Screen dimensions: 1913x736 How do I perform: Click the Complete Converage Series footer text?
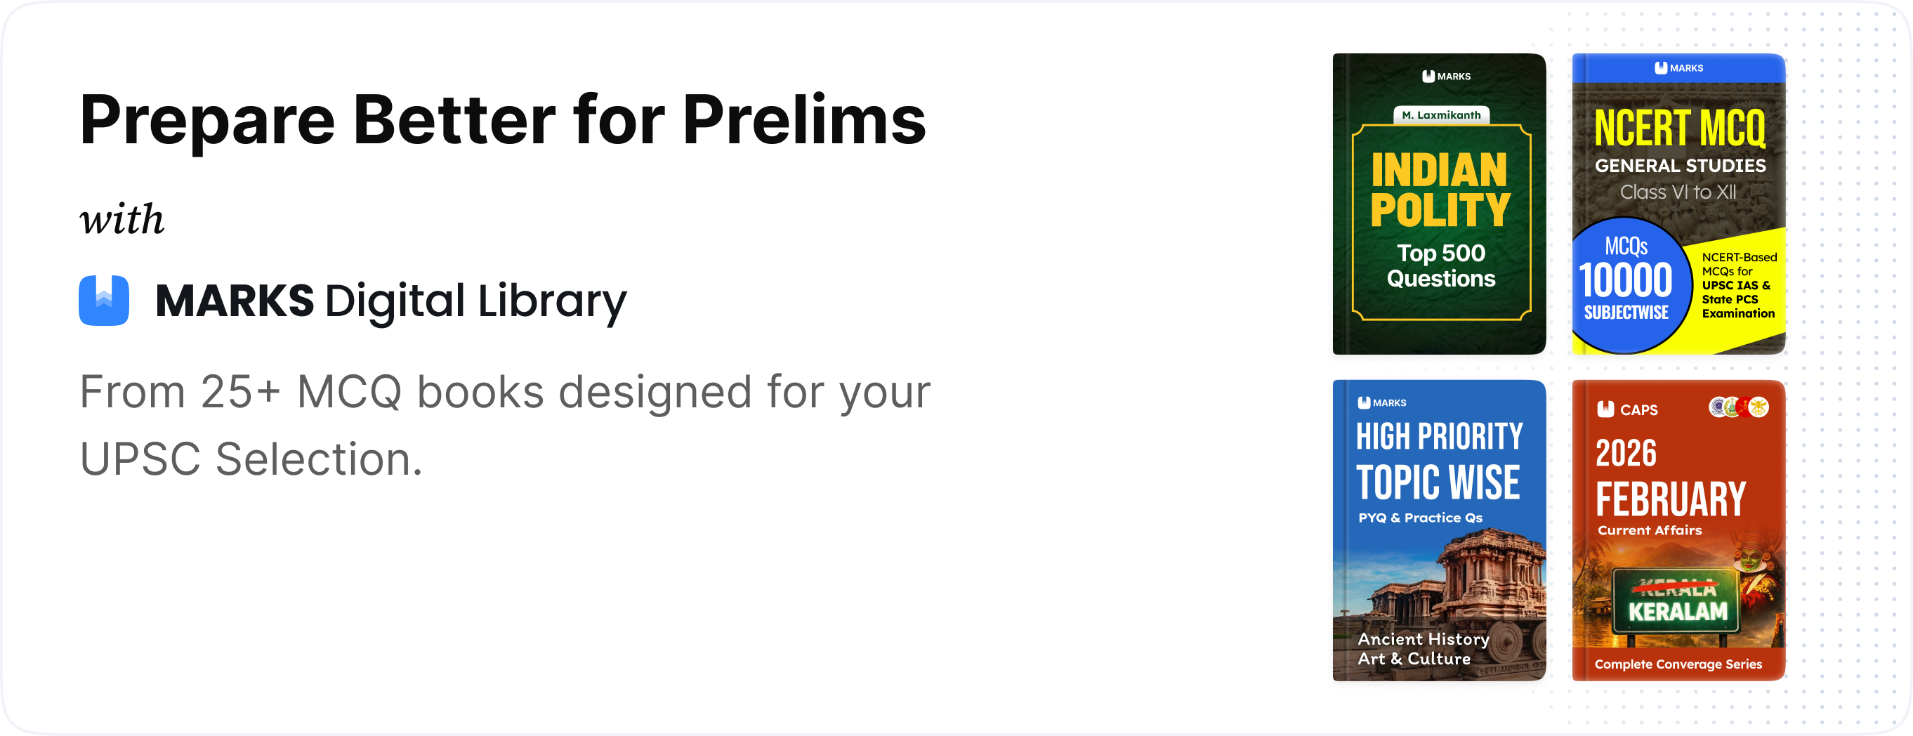[1678, 664]
